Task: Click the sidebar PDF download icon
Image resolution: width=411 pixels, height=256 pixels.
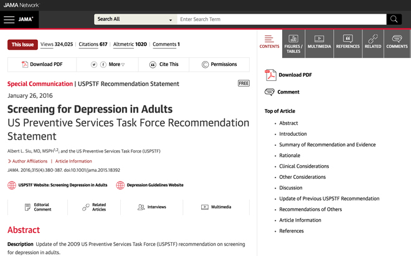Action: pyautogui.click(x=270, y=75)
